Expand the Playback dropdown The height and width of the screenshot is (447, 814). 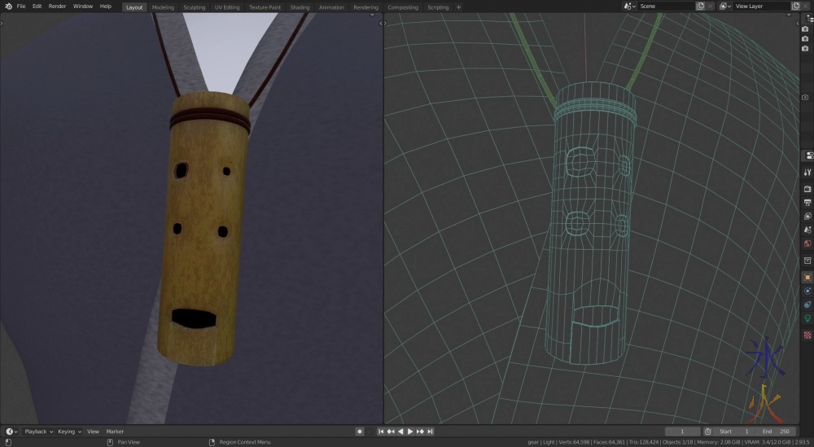click(37, 432)
